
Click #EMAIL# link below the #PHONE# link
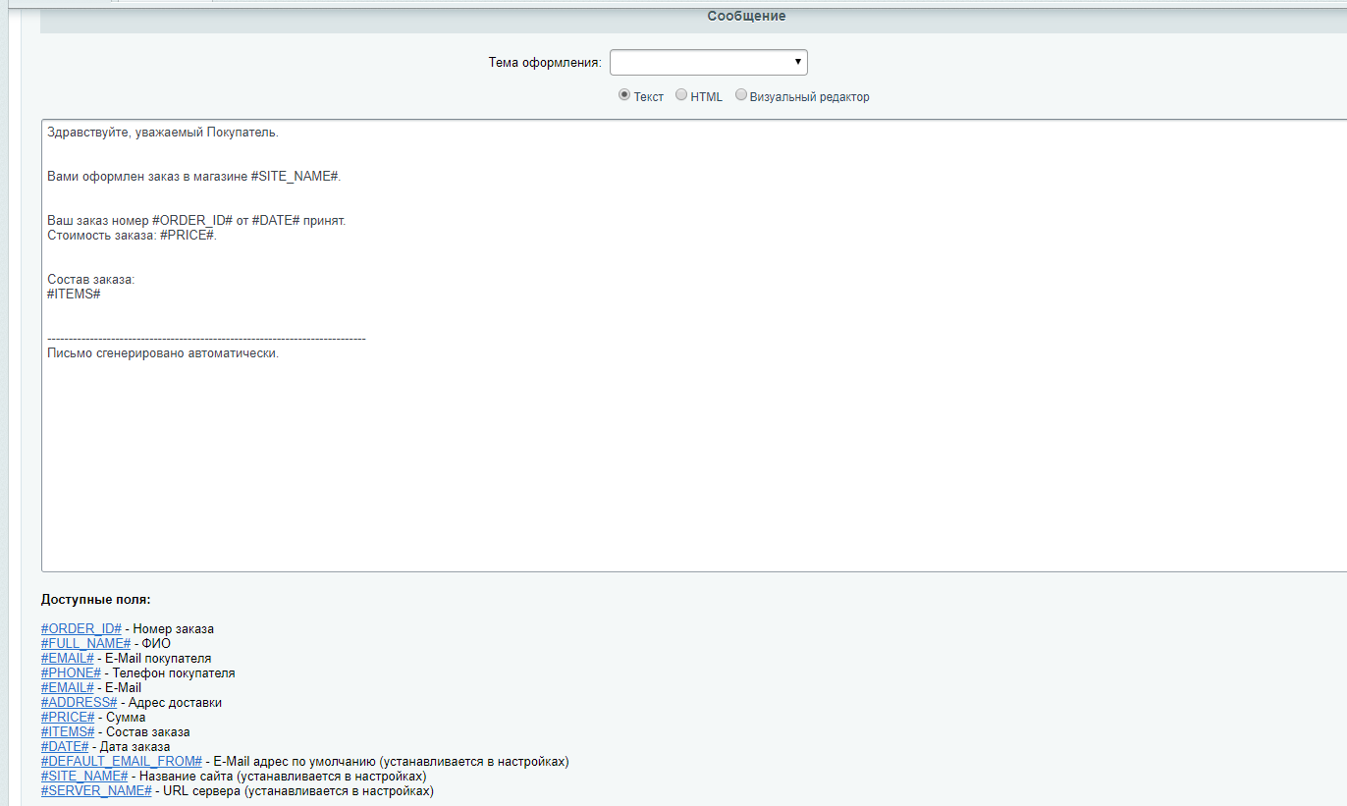point(67,687)
